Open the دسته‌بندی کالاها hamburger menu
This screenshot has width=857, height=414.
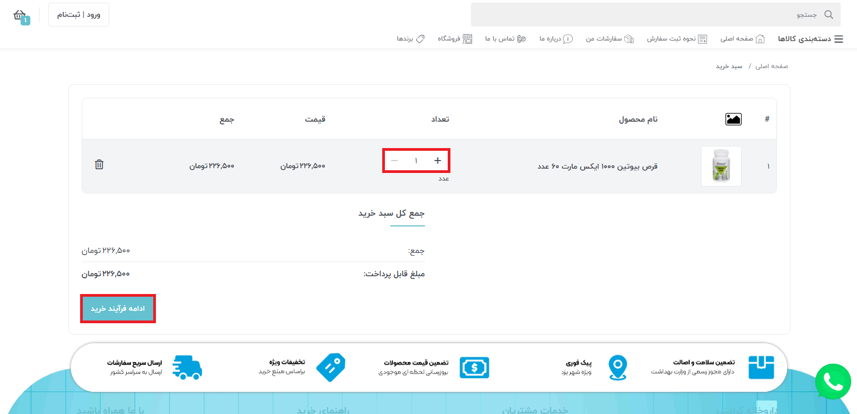pos(810,39)
